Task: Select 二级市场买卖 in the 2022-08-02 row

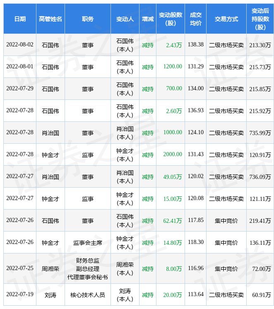Action: (226, 45)
